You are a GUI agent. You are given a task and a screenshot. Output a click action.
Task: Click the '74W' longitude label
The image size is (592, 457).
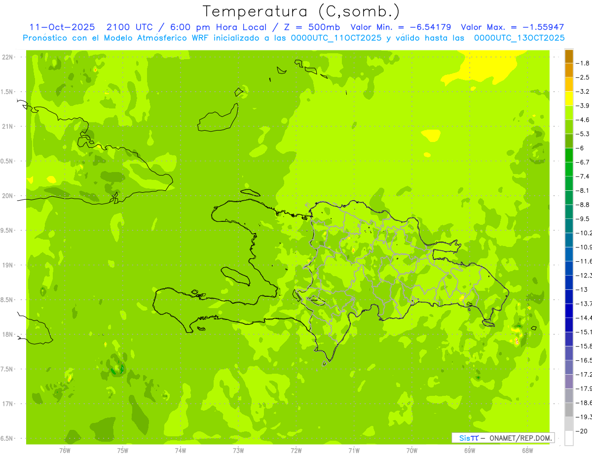click(181, 450)
